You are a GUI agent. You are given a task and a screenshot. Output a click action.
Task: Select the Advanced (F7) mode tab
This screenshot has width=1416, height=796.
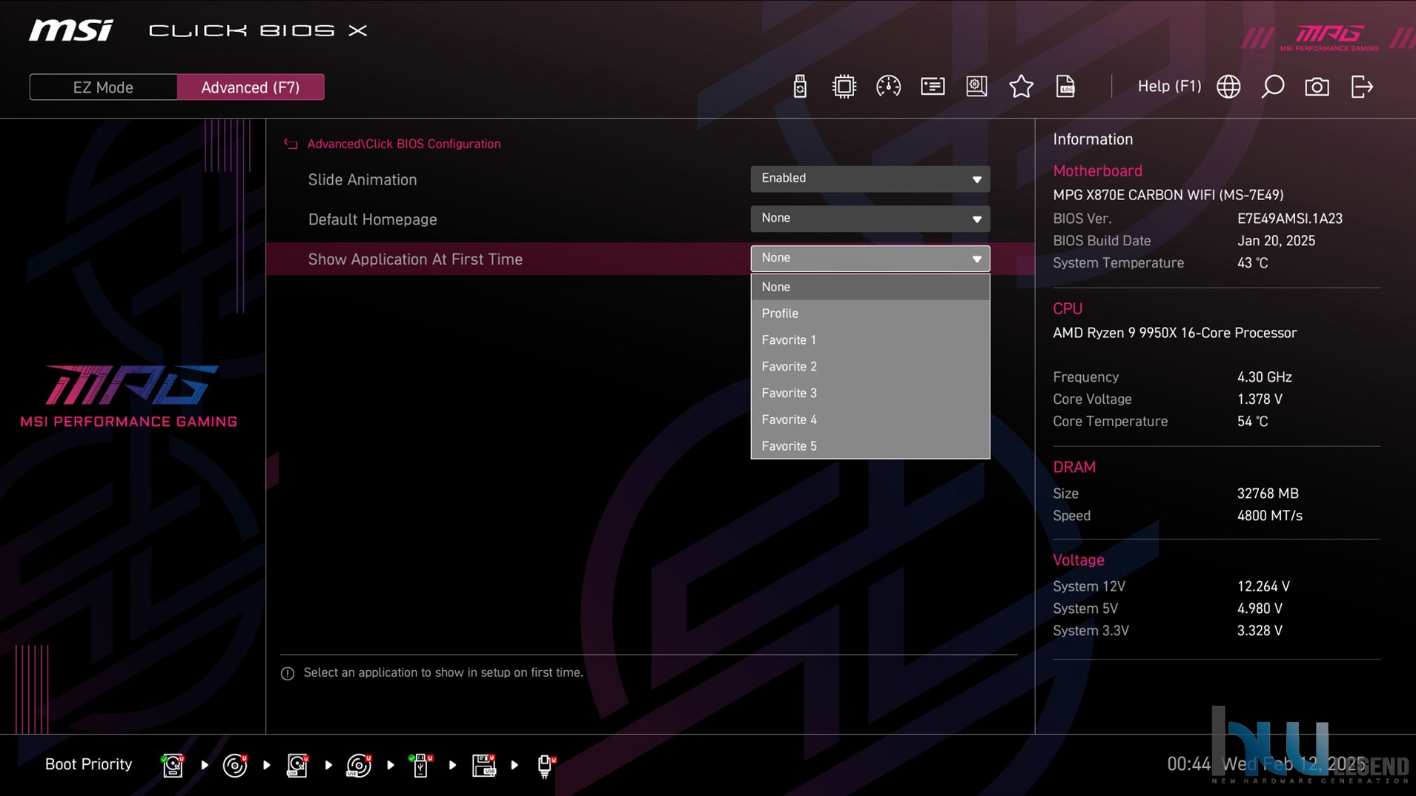pos(251,87)
